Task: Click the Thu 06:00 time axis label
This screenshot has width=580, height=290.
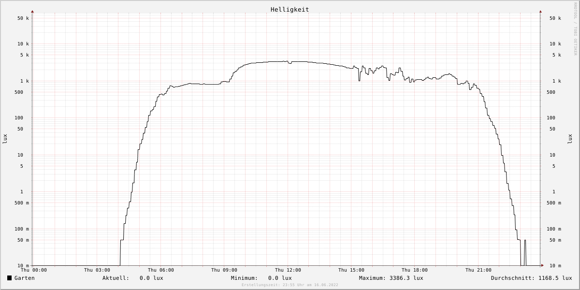Action: 161,270
